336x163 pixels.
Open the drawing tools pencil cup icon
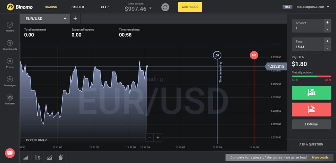pos(61,157)
